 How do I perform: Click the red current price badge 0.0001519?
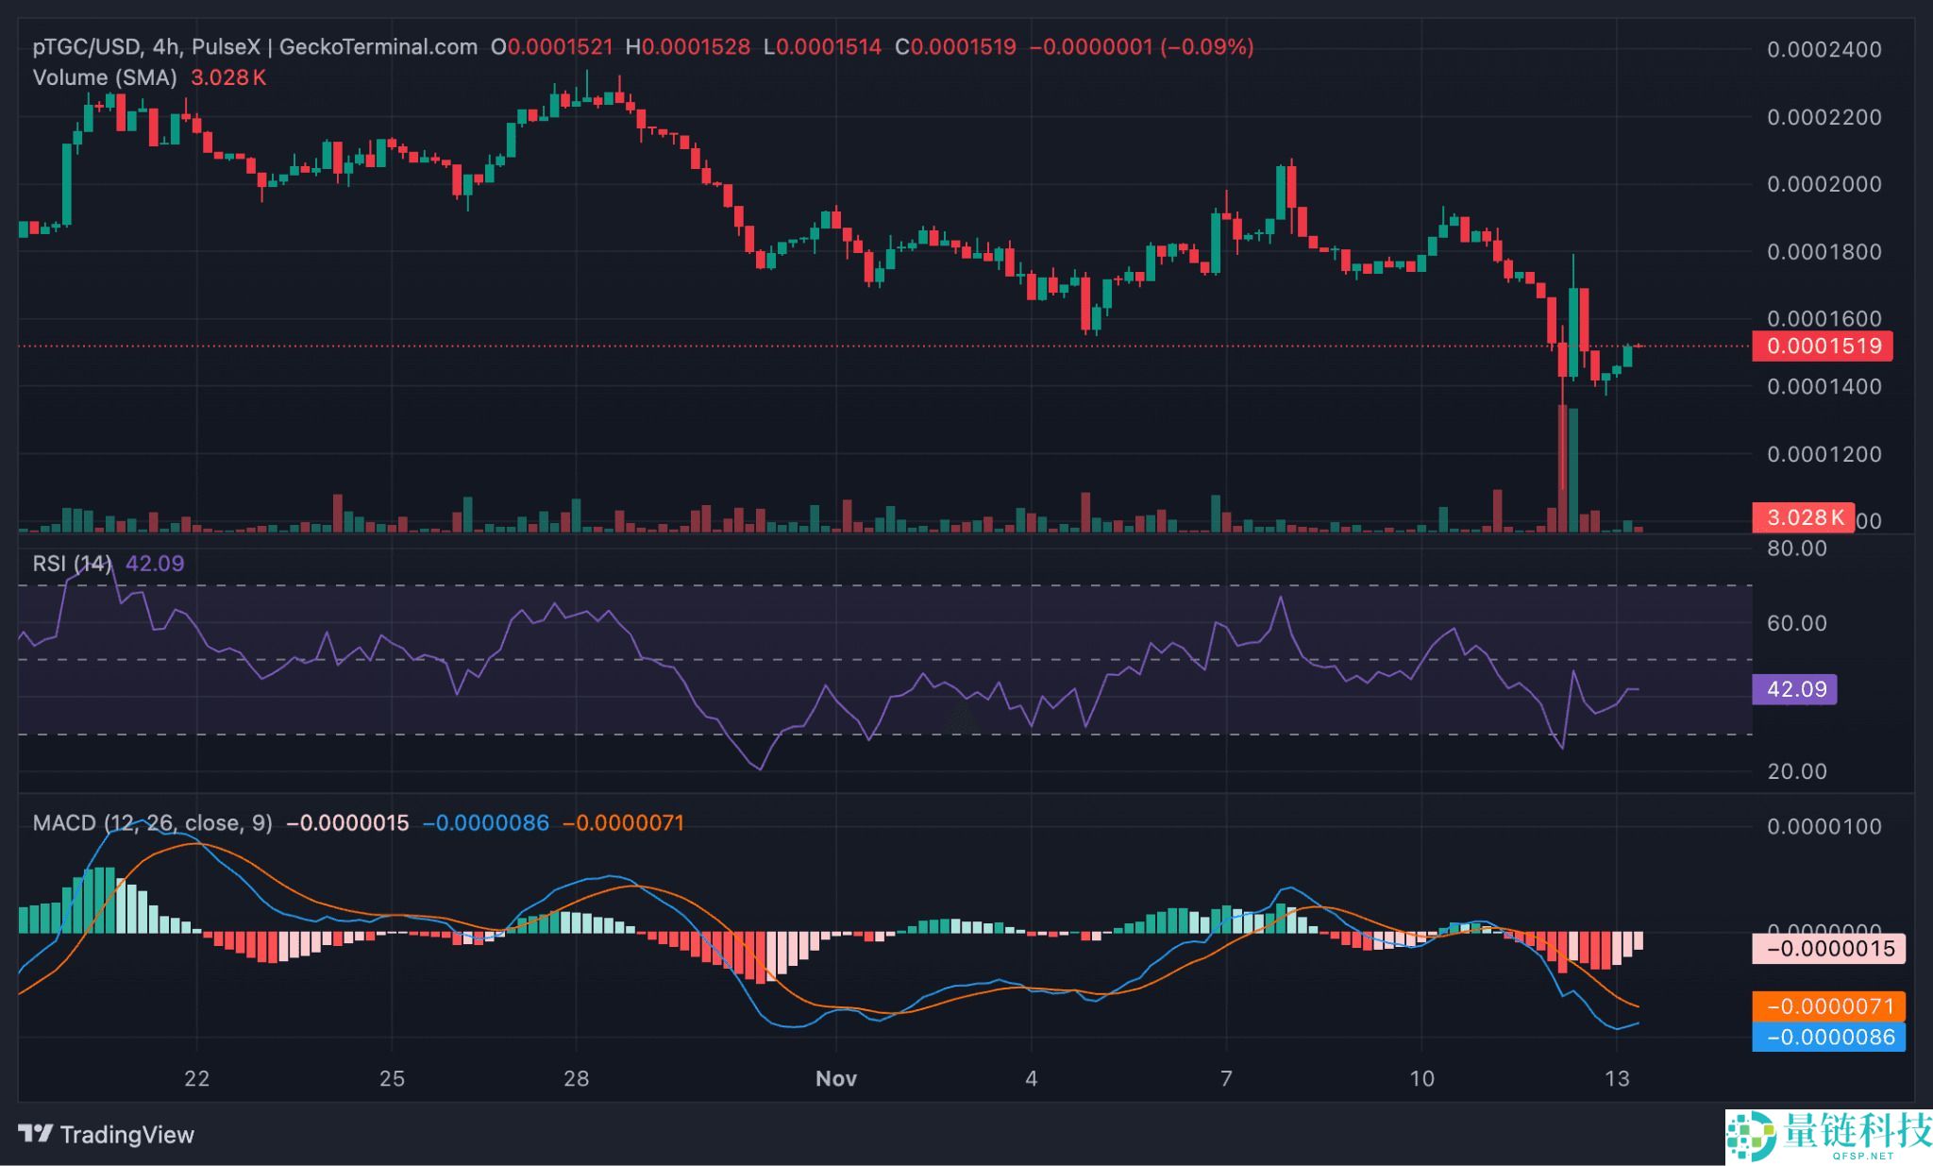pyautogui.click(x=1824, y=346)
